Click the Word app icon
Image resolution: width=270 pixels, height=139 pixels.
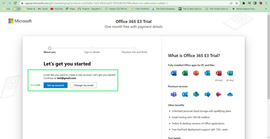pos(174,73)
